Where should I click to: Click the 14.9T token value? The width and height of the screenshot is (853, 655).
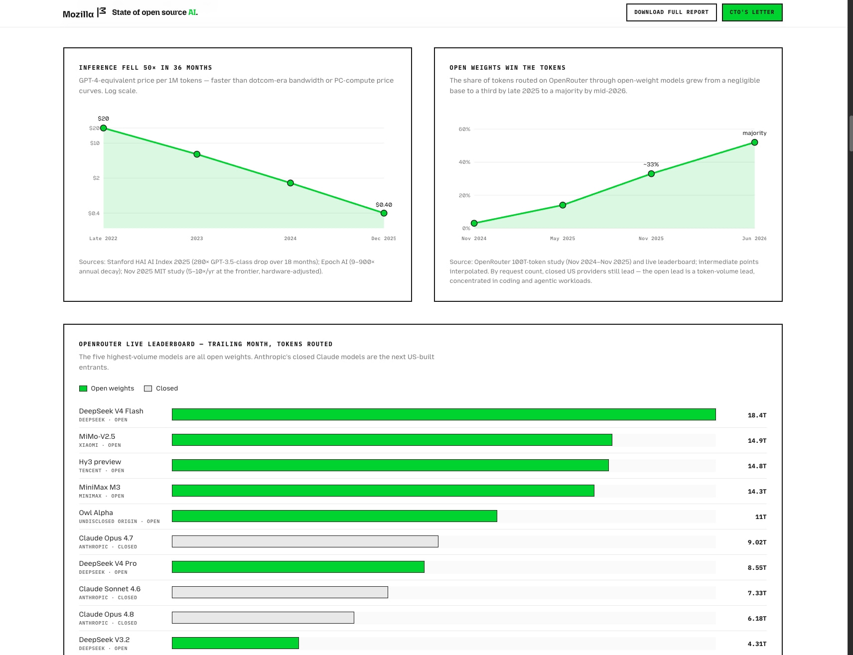point(757,441)
